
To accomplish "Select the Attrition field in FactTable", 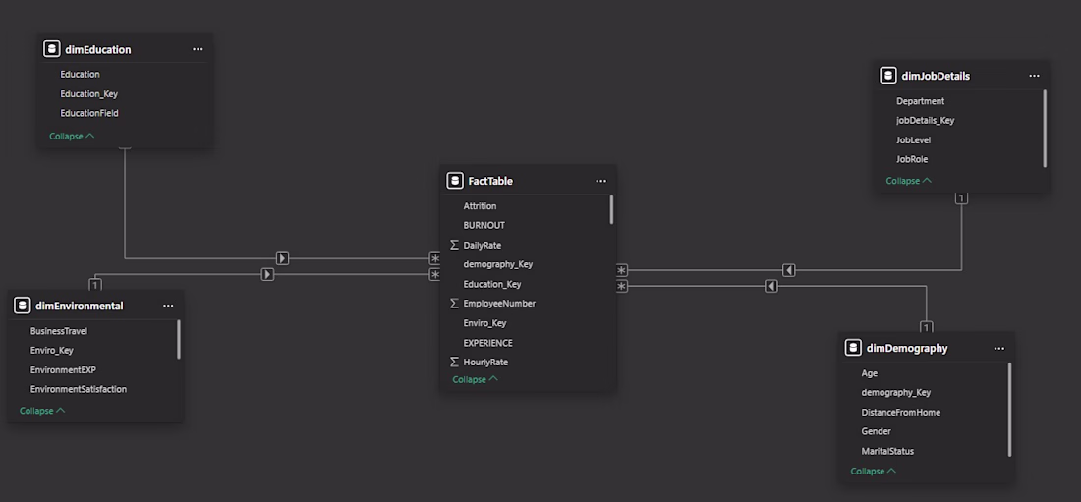I will coord(480,206).
